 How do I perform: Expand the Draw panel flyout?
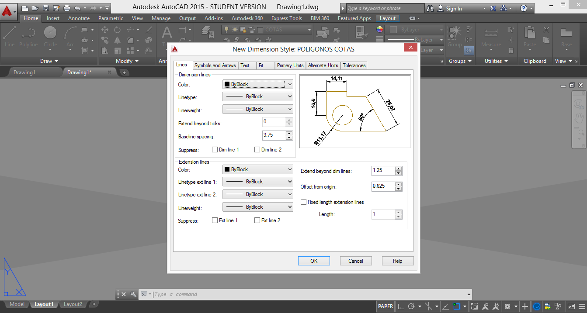[x=49, y=61]
